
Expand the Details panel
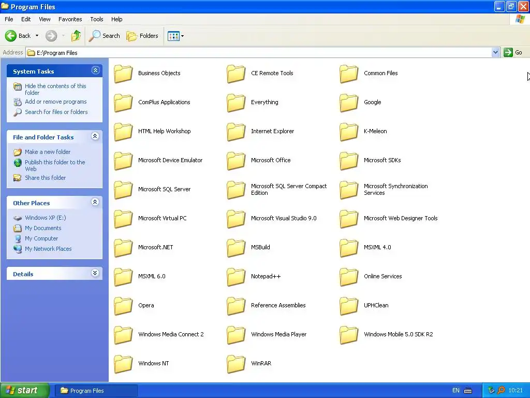coord(95,273)
